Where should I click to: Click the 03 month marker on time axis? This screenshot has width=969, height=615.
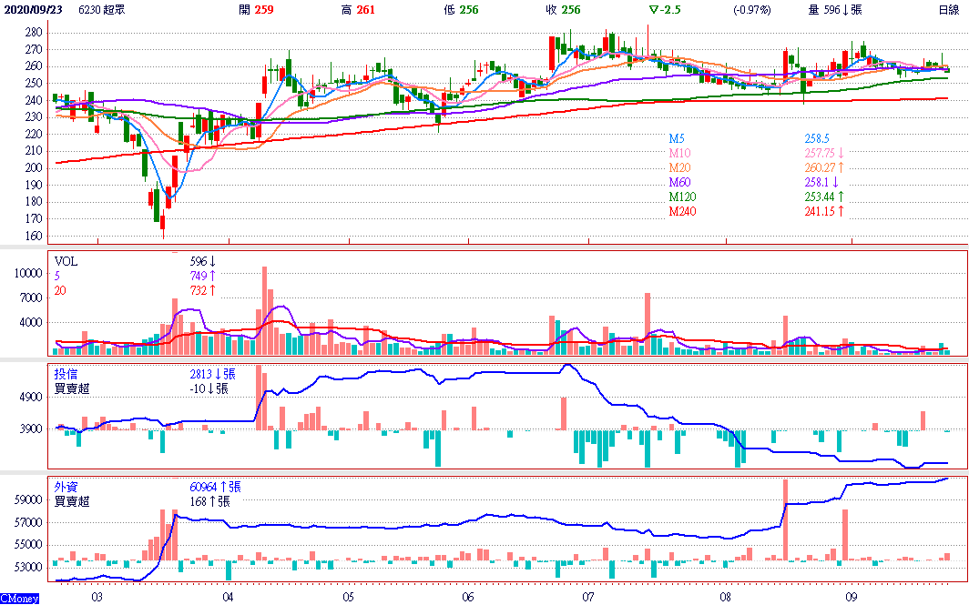tap(96, 598)
